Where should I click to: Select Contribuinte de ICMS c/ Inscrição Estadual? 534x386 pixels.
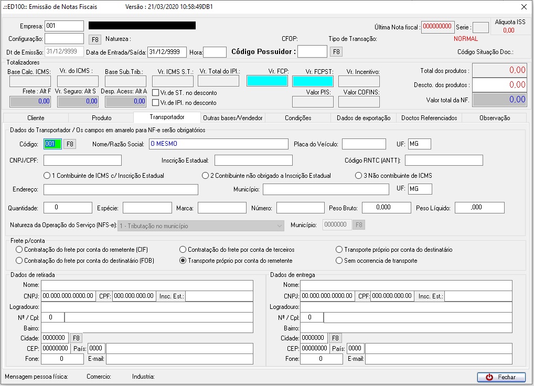[47, 176]
